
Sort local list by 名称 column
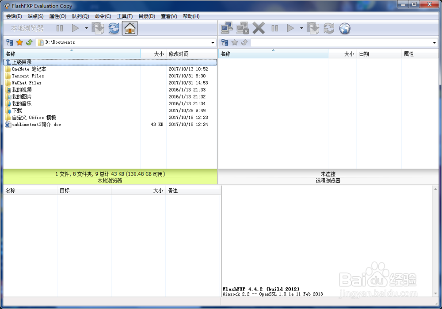coord(72,54)
